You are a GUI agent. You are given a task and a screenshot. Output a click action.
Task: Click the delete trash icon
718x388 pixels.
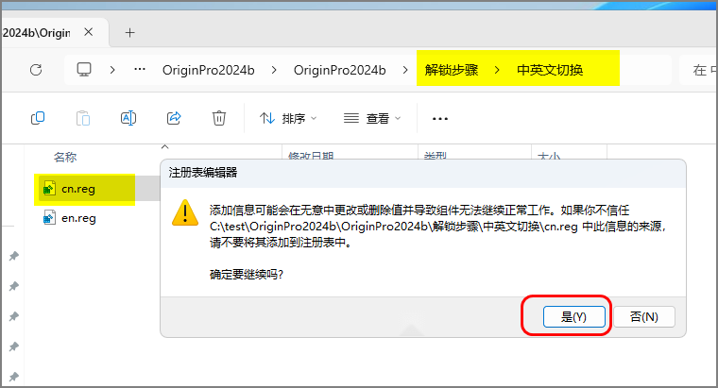coord(219,118)
